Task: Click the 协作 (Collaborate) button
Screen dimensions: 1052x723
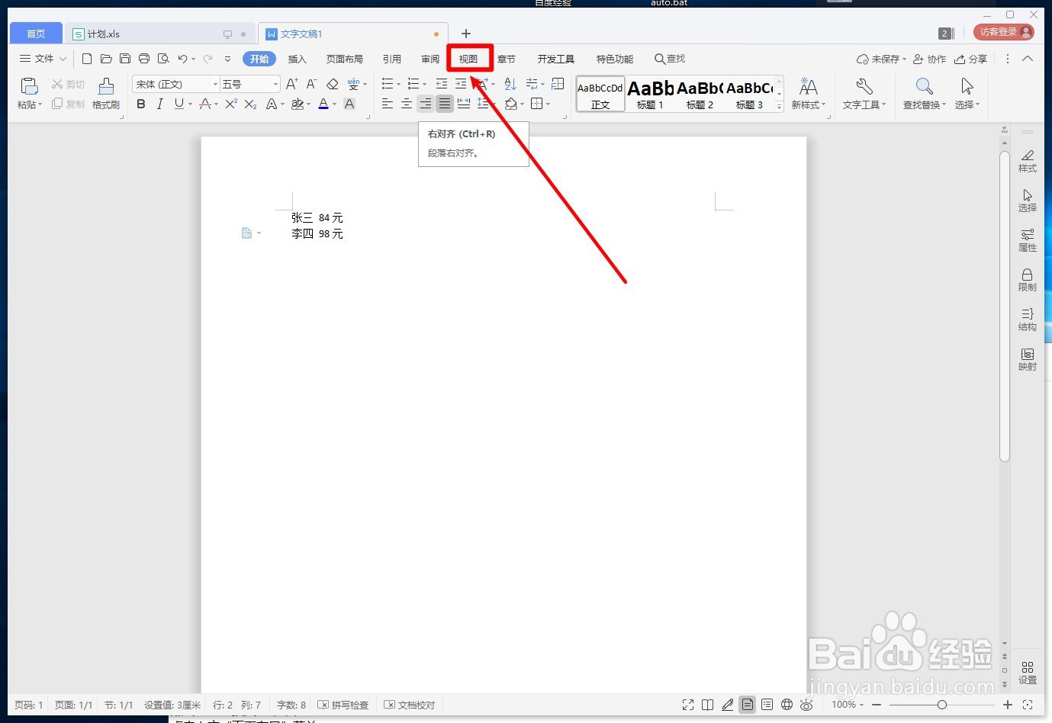Action: 929,59
